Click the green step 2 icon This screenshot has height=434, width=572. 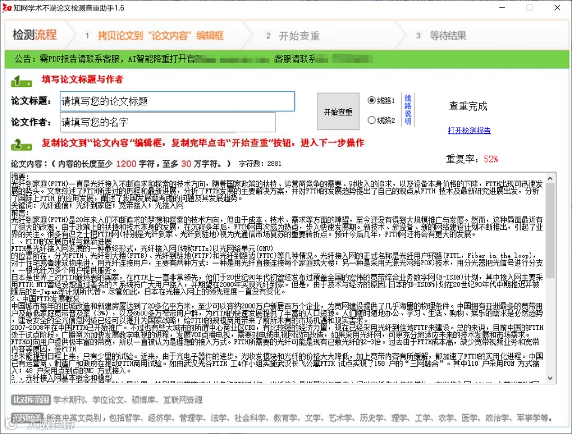(x=22, y=144)
